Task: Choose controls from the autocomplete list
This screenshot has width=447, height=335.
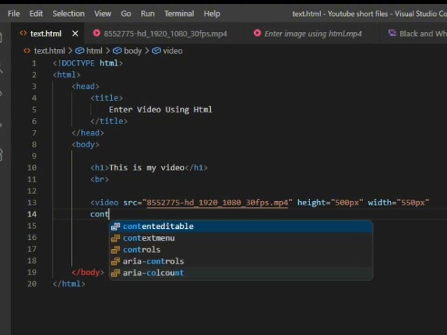Action: pos(241,250)
